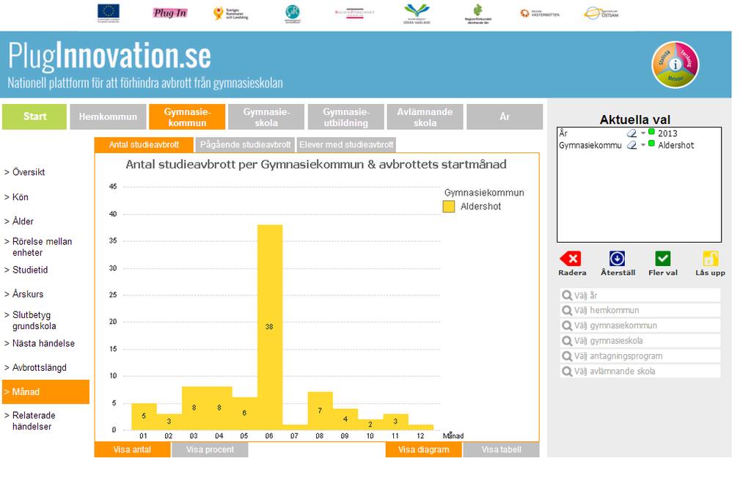Click the Östsam logo
Viewport: 751px width, 483px height.
601,13
